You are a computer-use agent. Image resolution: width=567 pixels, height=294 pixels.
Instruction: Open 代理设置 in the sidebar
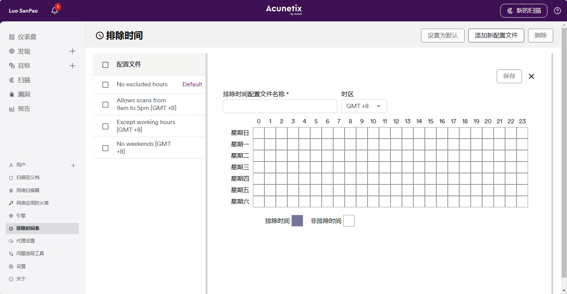click(x=26, y=241)
